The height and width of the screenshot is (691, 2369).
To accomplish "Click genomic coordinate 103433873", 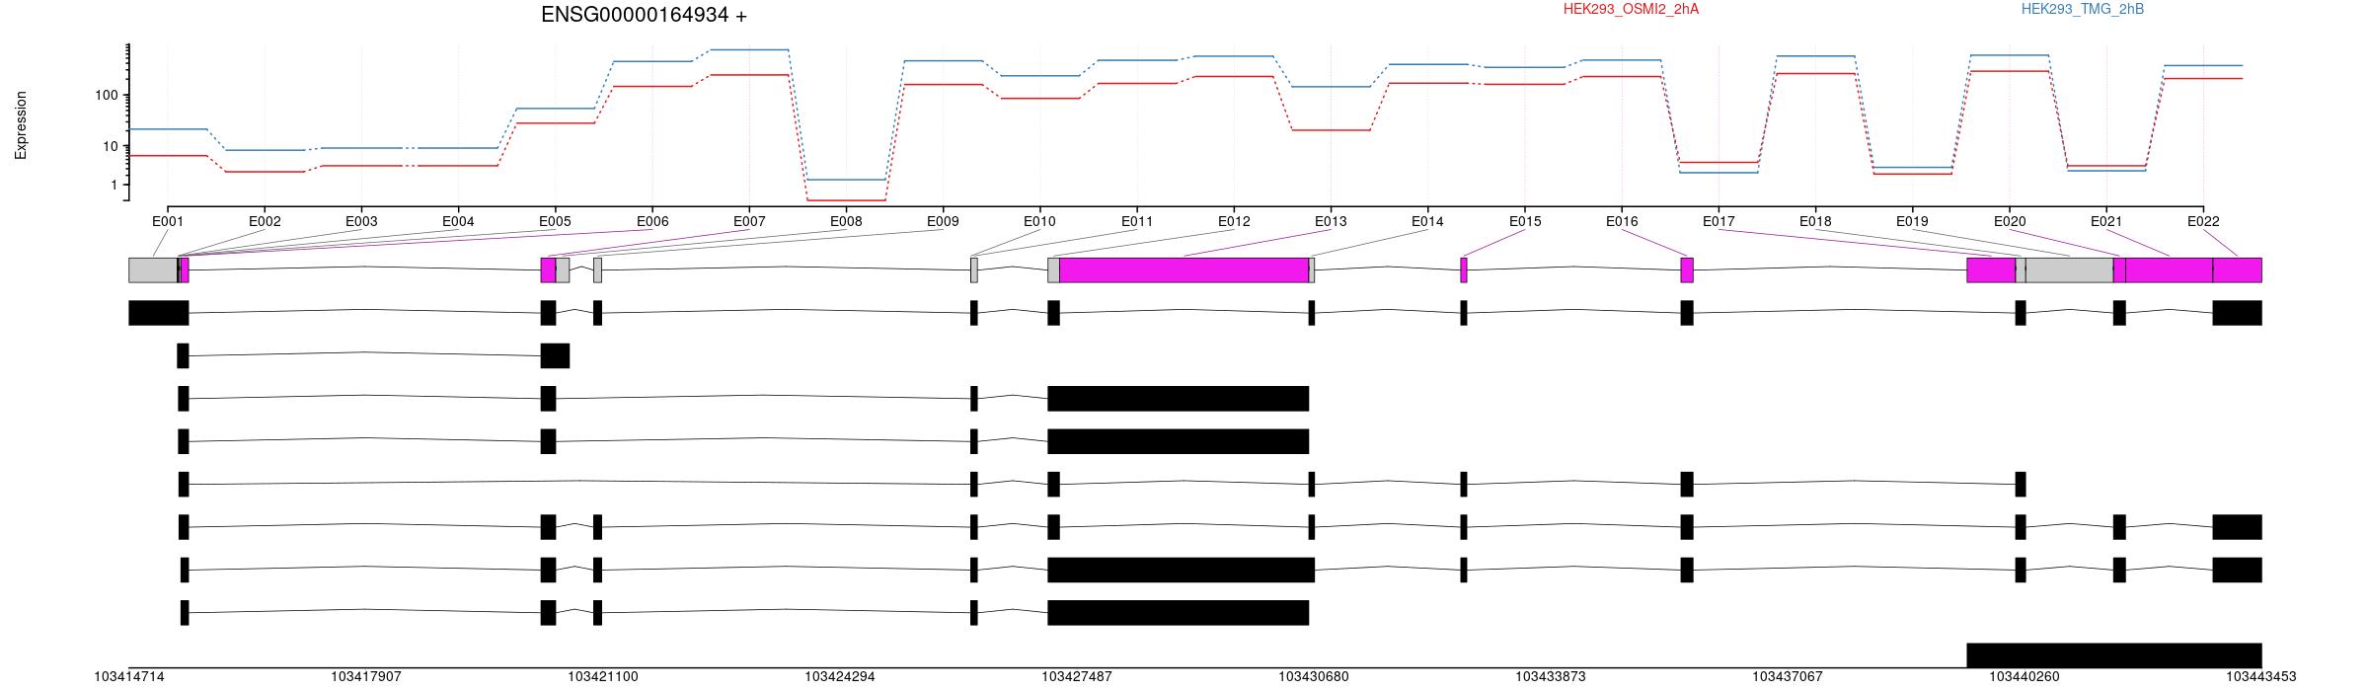I will pos(1551,677).
